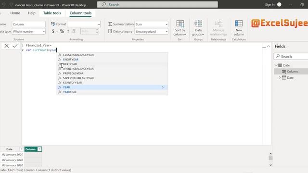Click Sign in
Screen dimensions: 308x173
[269, 4]
